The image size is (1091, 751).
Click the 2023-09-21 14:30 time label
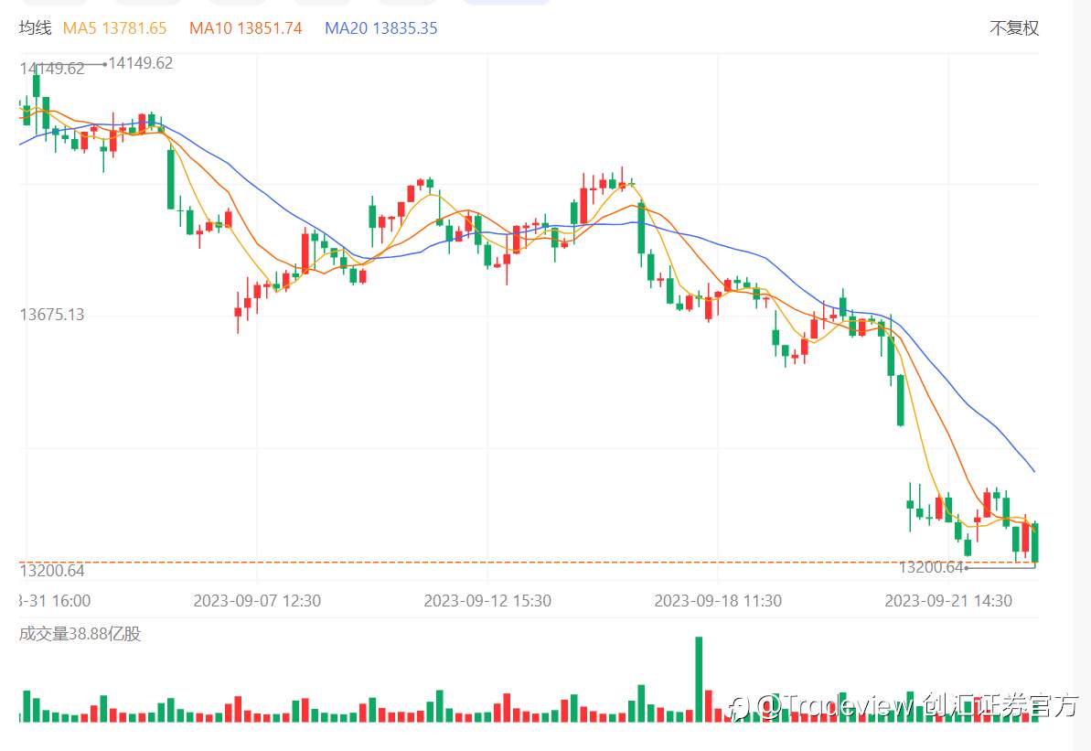point(947,601)
